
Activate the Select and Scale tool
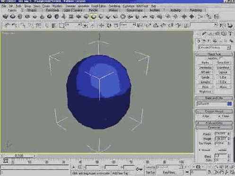tap(116, 25)
